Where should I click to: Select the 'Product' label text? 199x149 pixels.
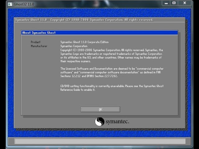click(35, 42)
